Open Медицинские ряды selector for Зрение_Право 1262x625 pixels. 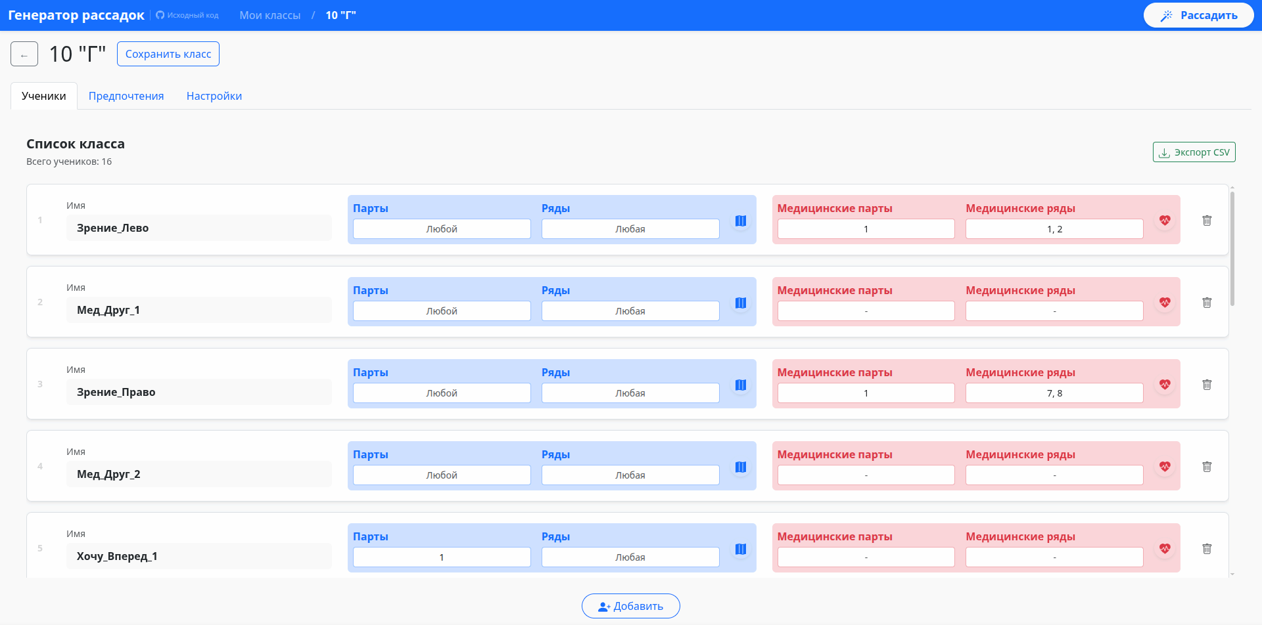pos(1054,393)
